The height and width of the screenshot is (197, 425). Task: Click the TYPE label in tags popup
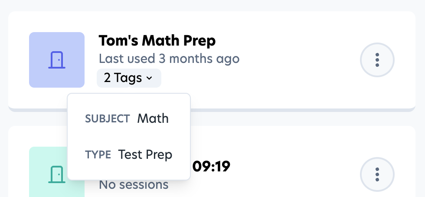click(98, 155)
